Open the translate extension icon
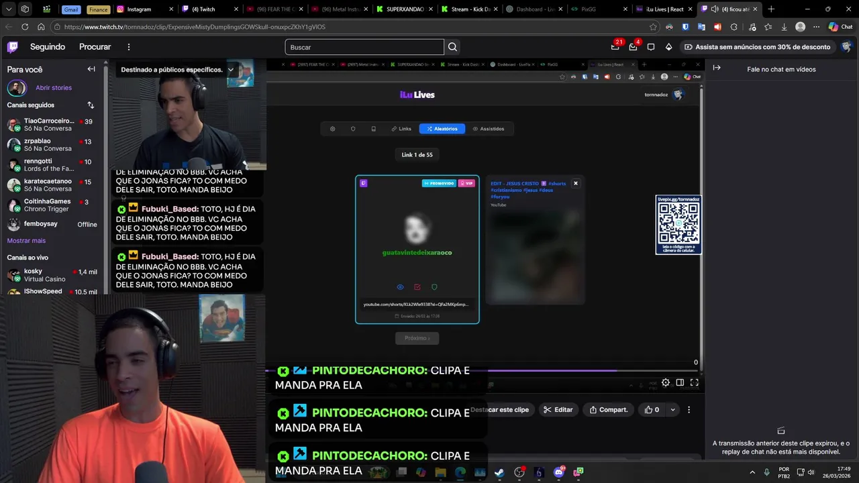This screenshot has width=859, height=483. click(x=701, y=27)
